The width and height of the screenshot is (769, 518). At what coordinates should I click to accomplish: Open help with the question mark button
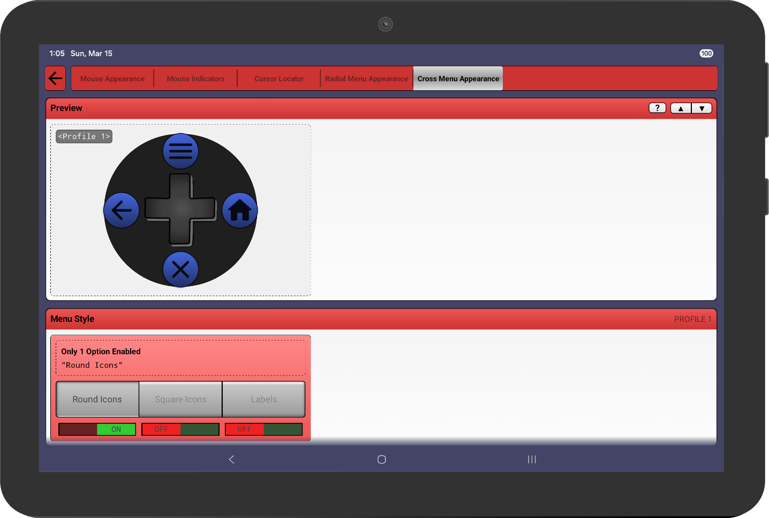(657, 108)
